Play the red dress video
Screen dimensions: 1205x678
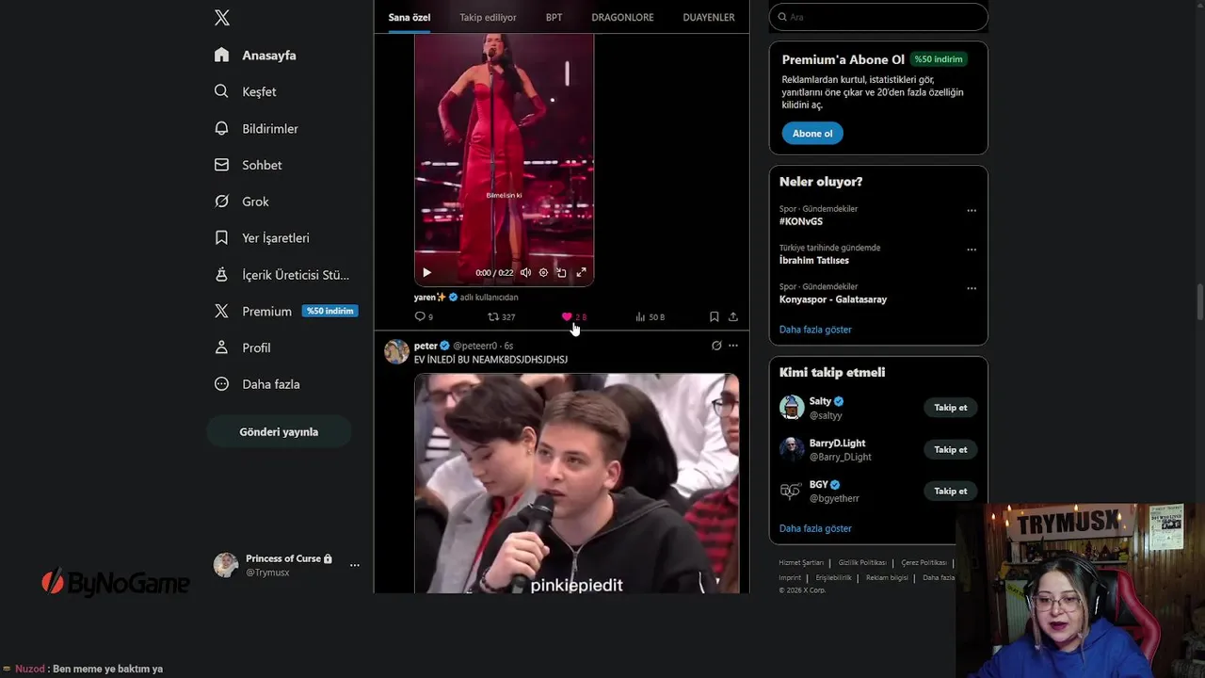(x=426, y=273)
